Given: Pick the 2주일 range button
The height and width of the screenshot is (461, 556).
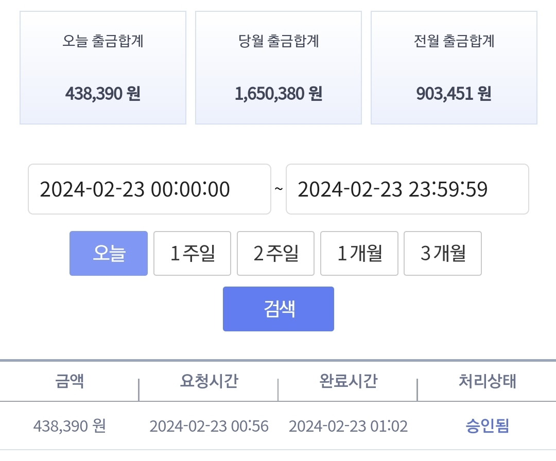Looking at the screenshot, I should tap(275, 253).
